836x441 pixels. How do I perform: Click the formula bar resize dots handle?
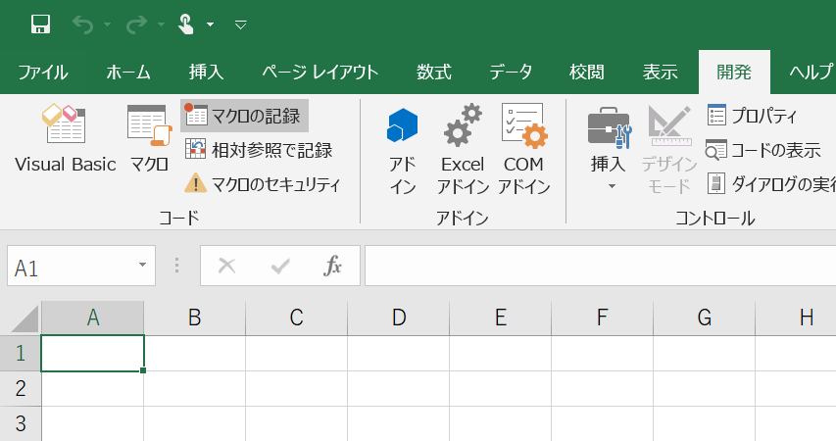(177, 266)
